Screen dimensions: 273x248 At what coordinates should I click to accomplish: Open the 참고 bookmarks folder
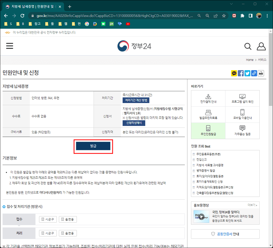click(x=35, y=24)
